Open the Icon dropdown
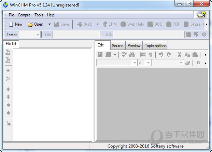Viewport: 212px width, 152px height. click(x=29, y=34)
